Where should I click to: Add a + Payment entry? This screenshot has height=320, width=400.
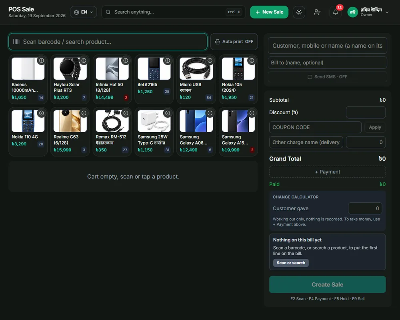(327, 172)
